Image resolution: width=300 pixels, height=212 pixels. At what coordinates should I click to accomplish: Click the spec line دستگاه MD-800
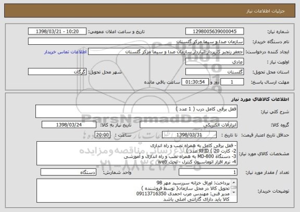pyautogui.click(x=180, y=156)
